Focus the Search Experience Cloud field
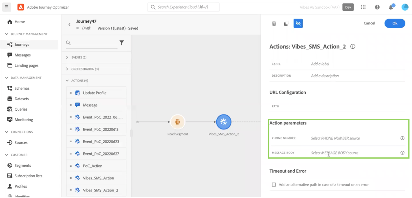This screenshot has height=198, width=412. point(184,7)
